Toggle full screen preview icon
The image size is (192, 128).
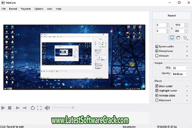[x=39, y=108]
